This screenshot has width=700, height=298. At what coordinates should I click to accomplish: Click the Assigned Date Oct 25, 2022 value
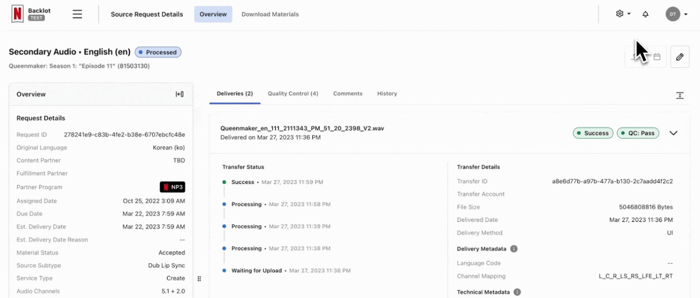[x=154, y=201]
